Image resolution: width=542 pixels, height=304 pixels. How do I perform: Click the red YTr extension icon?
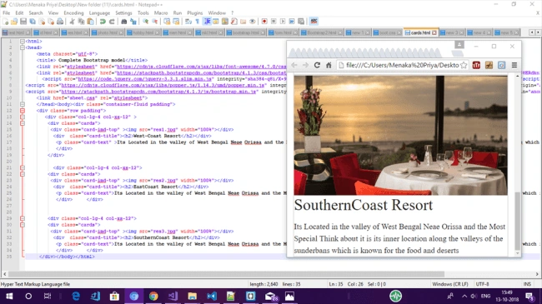476,65
